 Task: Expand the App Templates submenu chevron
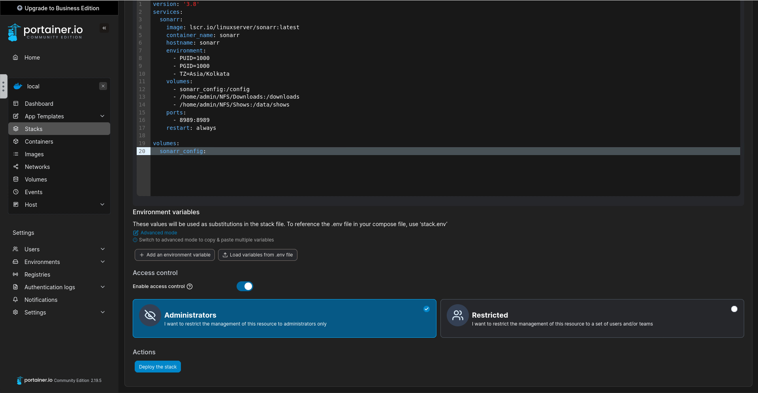click(x=102, y=116)
